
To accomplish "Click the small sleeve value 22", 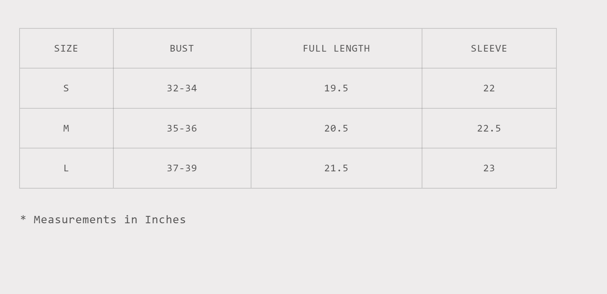I will click(x=489, y=88).
